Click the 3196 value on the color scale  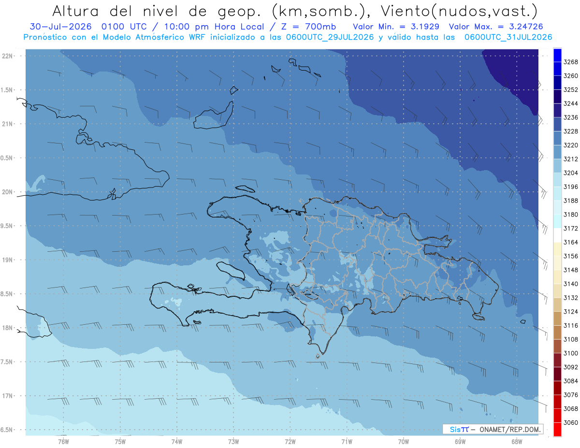pyautogui.click(x=571, y=187)
